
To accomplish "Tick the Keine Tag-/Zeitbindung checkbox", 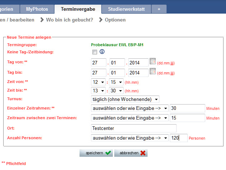I will (x=95, y=52).
